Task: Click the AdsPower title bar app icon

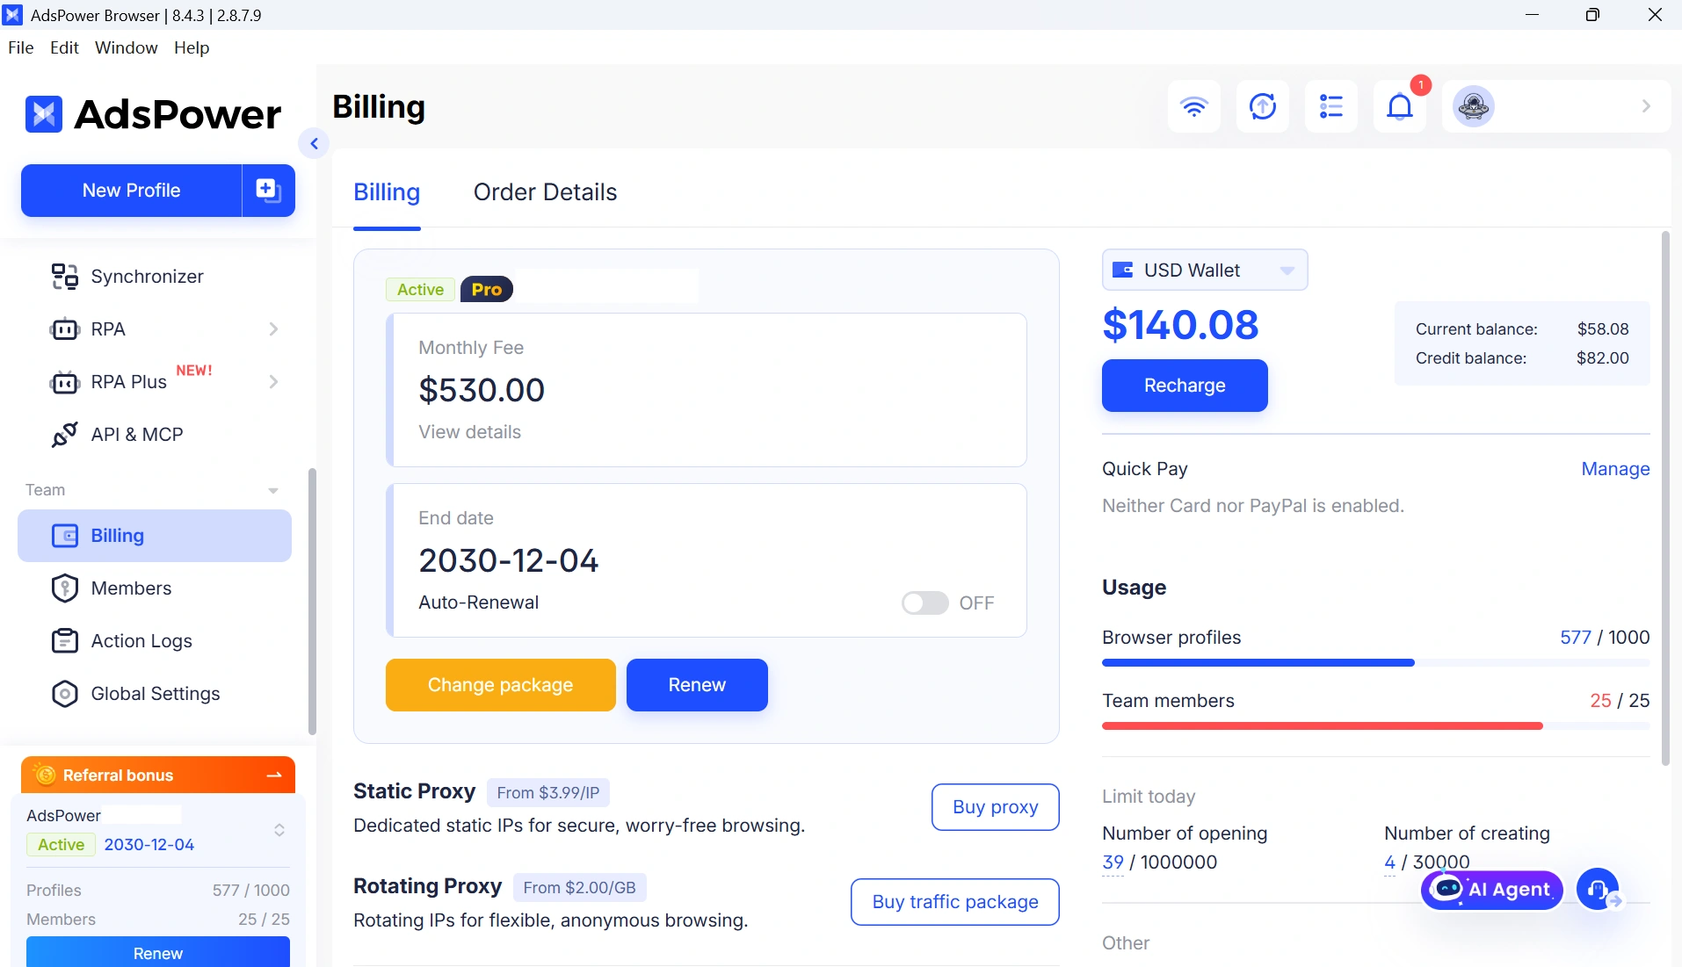Action: pos(12,15)
